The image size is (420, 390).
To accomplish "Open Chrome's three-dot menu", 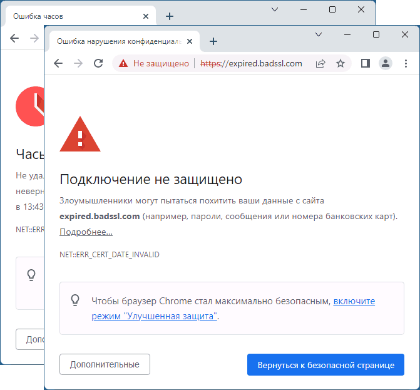I will [406, 63].
